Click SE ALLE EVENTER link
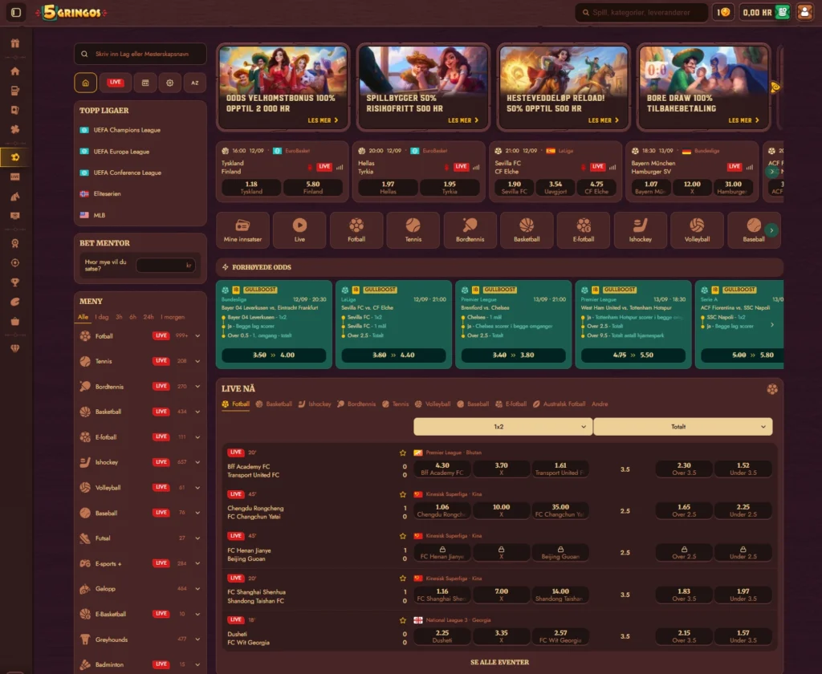Viewport: 822px width, 674px height. (499, 663)
